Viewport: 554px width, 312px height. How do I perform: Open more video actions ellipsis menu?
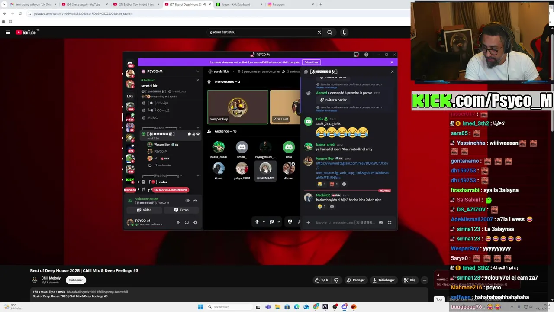[425, 280]
